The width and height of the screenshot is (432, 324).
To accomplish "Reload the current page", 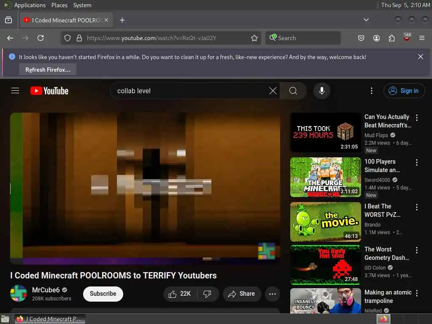I will tap(40, 38).
